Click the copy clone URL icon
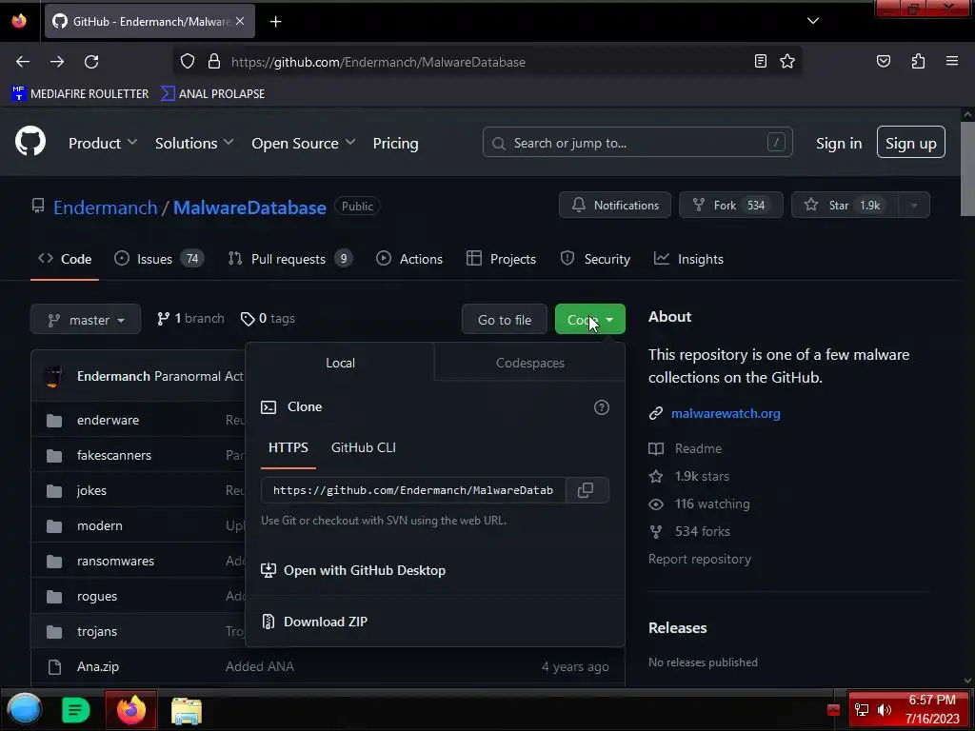This screenshot has height=731, width=975. 586,490
